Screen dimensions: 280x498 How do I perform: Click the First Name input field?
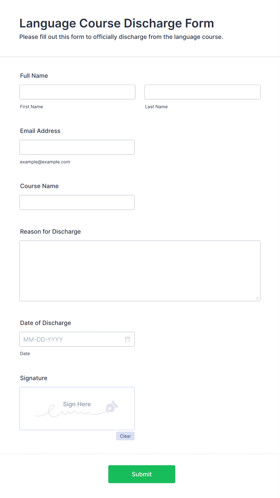(77, 92)
